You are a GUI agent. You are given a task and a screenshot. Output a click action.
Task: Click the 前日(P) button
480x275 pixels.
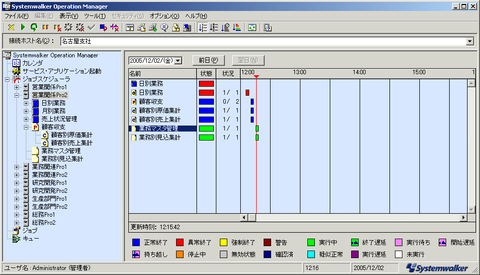208,60
